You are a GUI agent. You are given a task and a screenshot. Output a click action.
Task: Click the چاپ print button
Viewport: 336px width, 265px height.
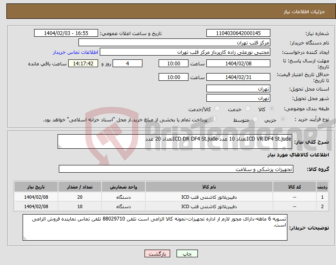[x=187, y=253]
